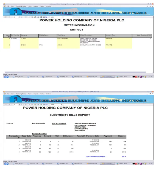The image size is (154, 171).
Task: Click the Total Outstanding Balance label
Action: click(x=96, y=156)
